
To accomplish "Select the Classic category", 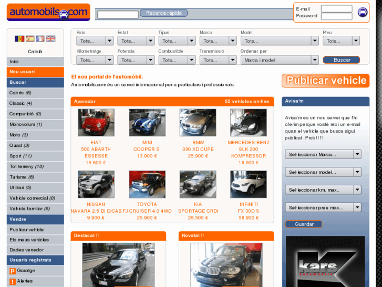I will click(x=35, y=103).
